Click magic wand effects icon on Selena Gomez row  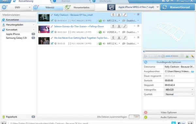125,26
